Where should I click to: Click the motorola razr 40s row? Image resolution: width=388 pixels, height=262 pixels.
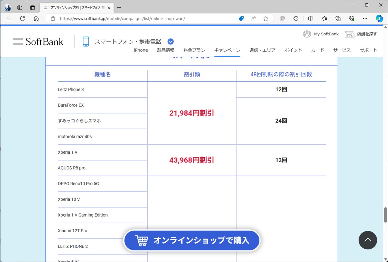coord(102,137)
